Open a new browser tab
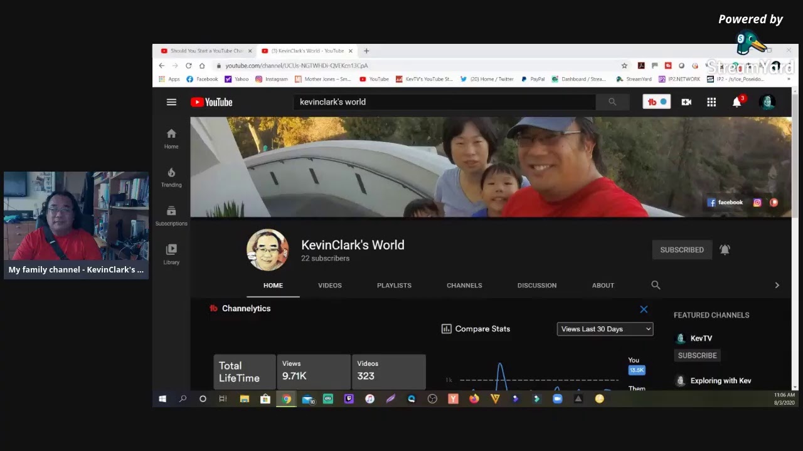The height and width of the screenshot is (451, 803). pos(366,51)
